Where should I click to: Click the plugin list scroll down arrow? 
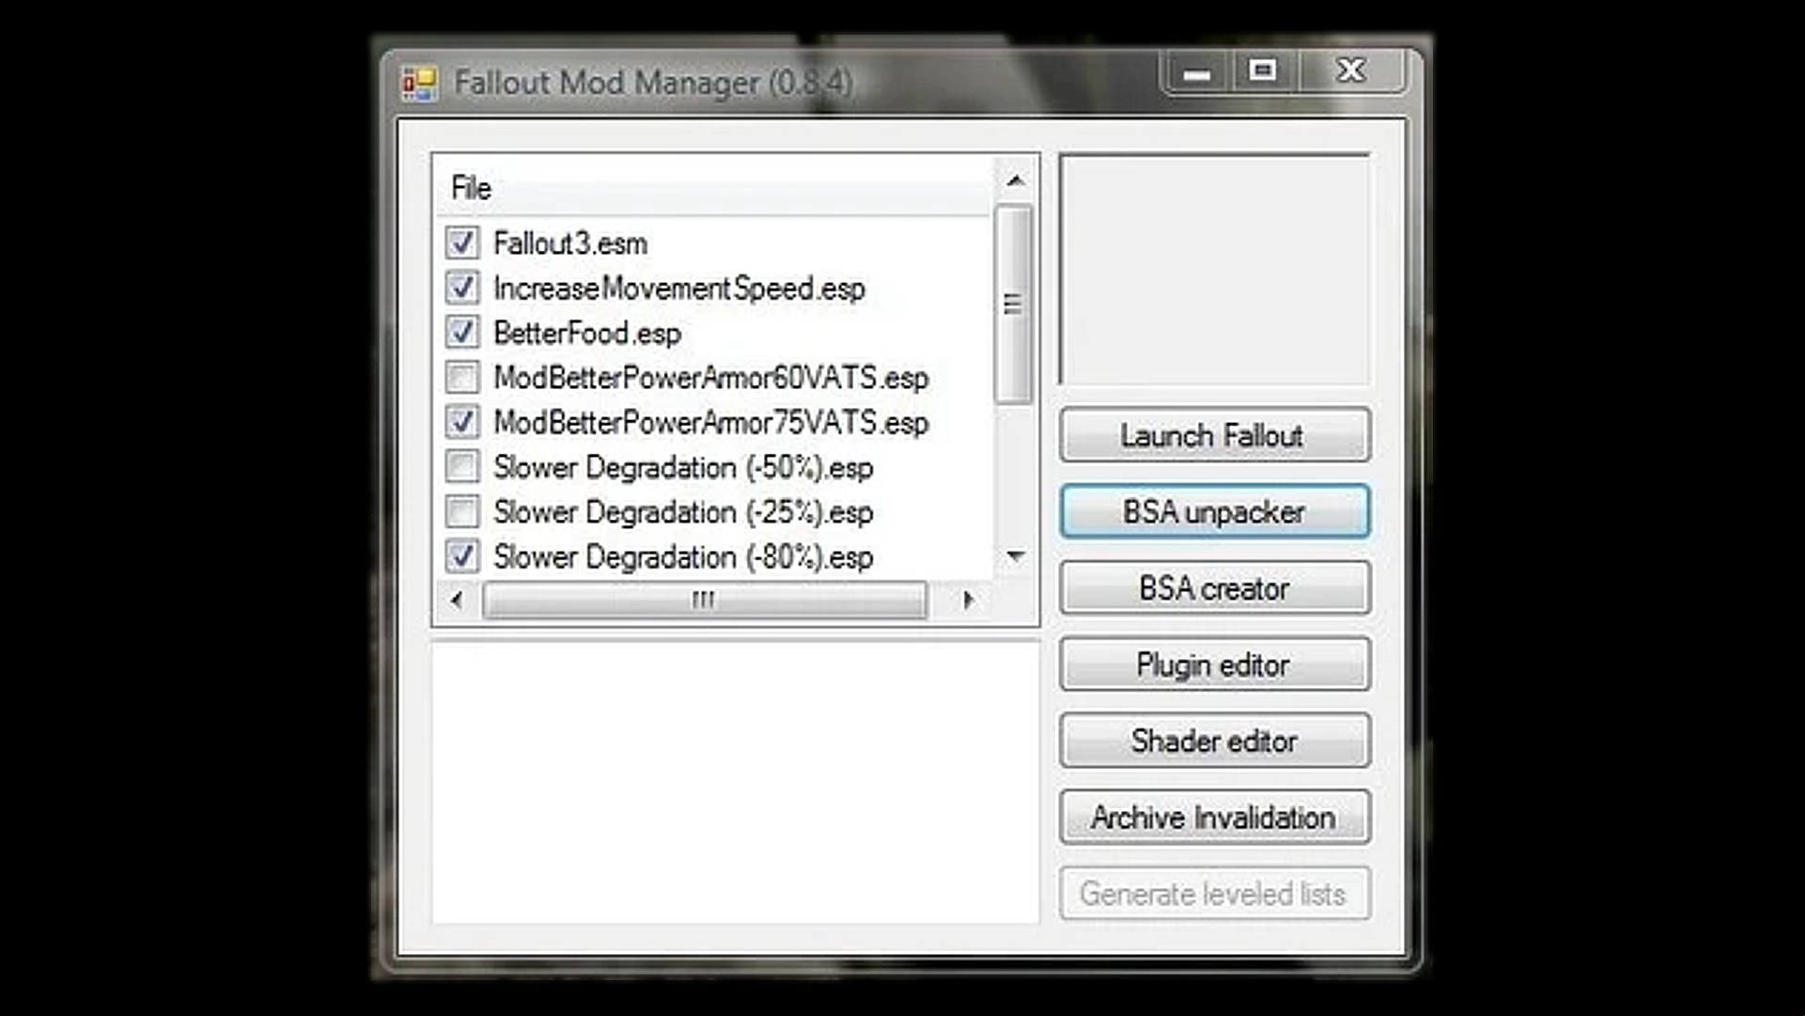(x=1015, y=556)
